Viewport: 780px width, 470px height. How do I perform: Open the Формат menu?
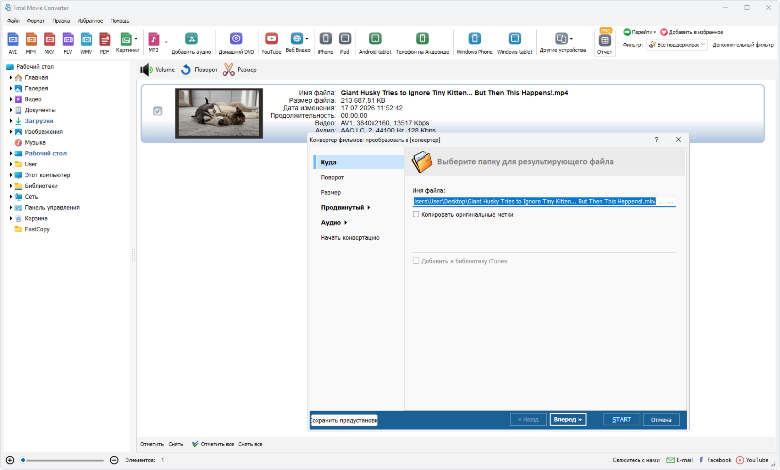[x=36, y=21]
